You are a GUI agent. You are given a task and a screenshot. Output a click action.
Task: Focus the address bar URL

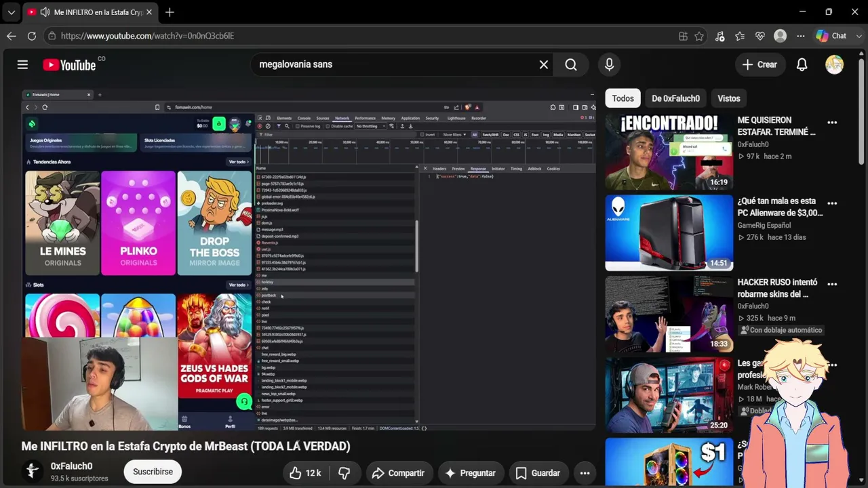click(148, 36)
